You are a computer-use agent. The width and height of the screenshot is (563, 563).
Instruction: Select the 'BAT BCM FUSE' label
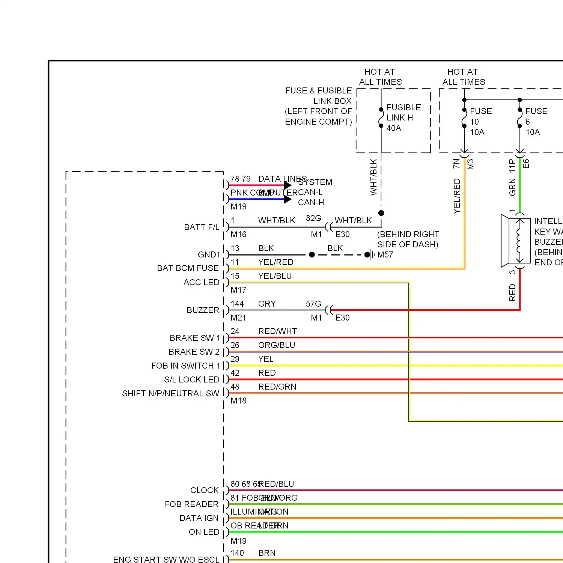pyautogui.click(x=188, y=268)
